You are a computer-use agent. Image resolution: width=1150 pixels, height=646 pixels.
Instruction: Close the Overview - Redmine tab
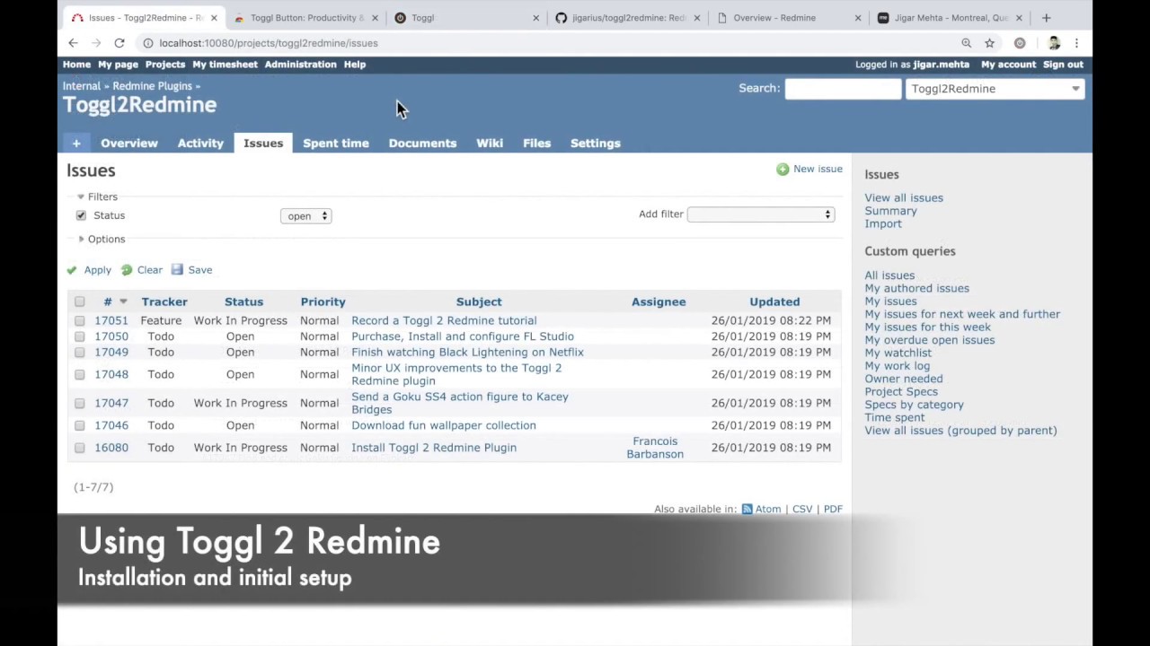[858, 18]
